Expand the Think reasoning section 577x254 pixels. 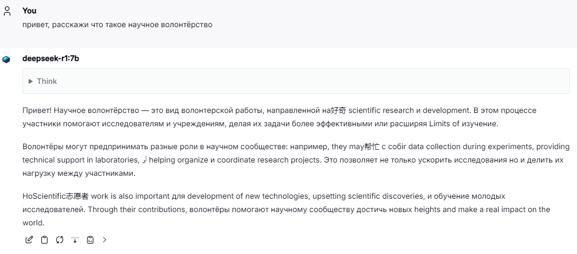point(296,81)
